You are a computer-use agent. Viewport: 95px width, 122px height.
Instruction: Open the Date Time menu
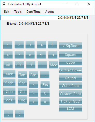click(33, 12)
